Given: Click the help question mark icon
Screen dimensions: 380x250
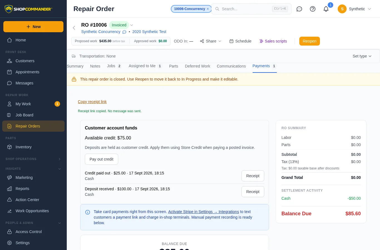Looking at the screenshot, I should [313, 9].
